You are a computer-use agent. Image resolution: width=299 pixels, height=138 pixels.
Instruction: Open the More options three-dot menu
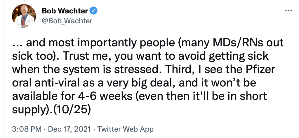point(288,10)
